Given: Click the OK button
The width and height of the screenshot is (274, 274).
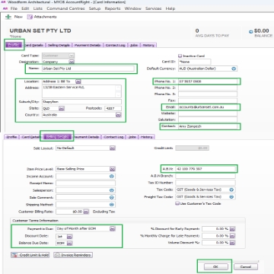Looking at the screenshot, I should coord(215,266).
